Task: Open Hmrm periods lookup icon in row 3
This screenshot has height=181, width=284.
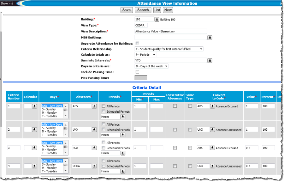Action: (x=123, y=153)
